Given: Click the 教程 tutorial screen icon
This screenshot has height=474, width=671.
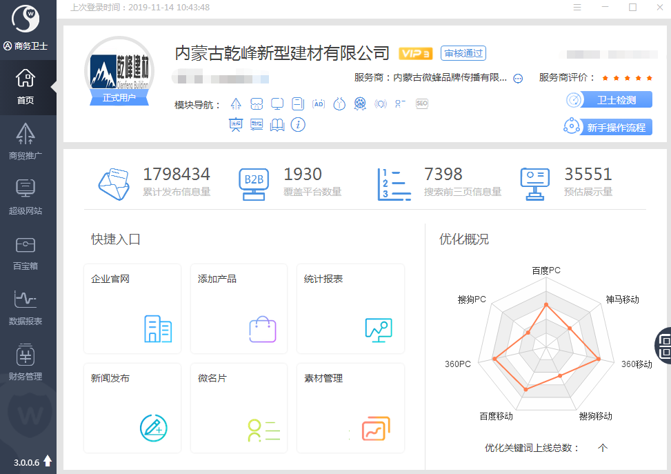Looking at the screenshot, I should pos(257,125).
